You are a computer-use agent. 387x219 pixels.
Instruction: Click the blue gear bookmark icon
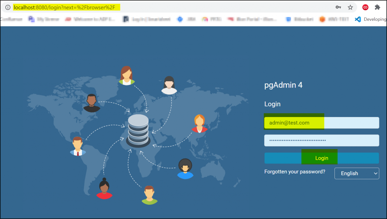point(180,19)
